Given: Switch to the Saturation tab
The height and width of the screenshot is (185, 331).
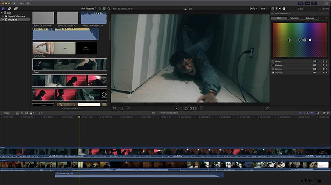Looking at the screenshot, I should 295,18.
